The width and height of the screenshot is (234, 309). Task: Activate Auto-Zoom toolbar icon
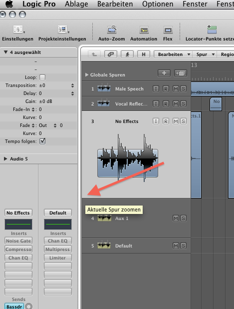[112, 29]
